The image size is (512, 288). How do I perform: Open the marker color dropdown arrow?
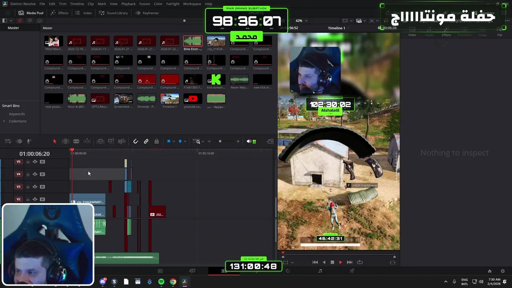tap(184, 141)
